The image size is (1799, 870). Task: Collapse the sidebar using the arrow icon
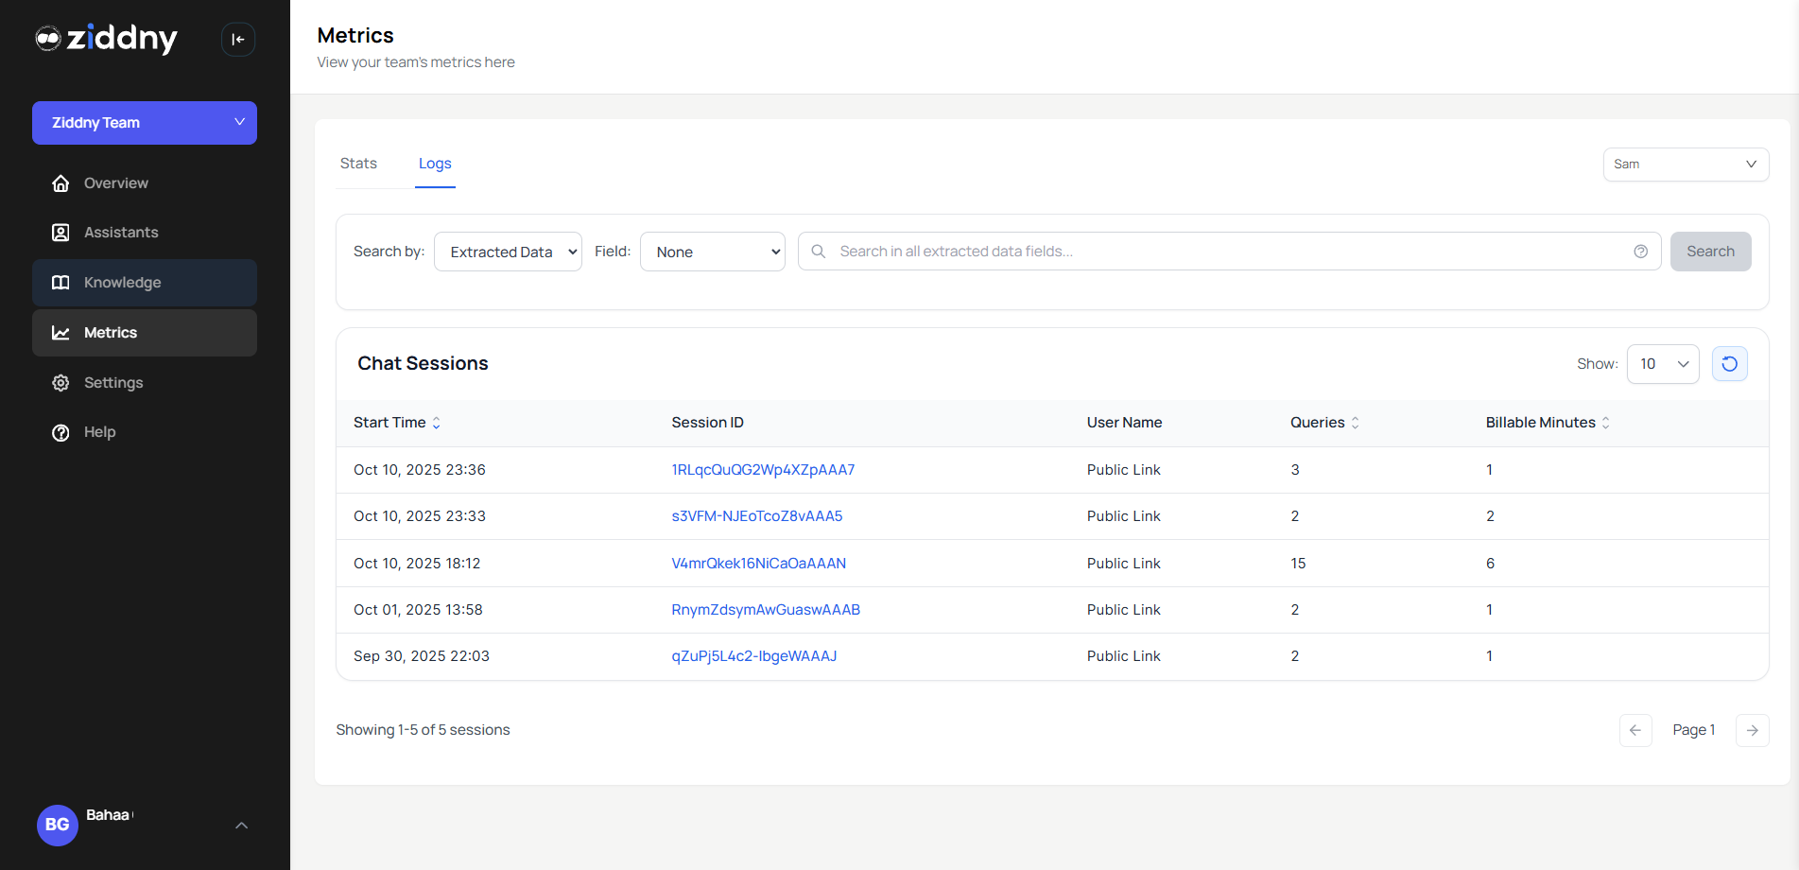click(237, 39)
